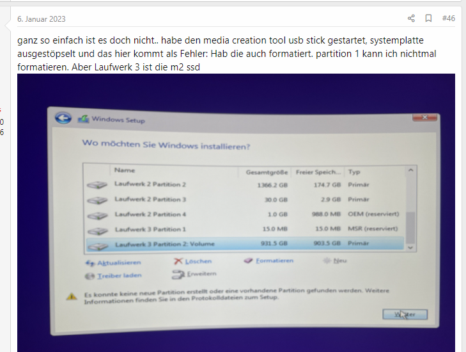Screen dimensions: 466x352
Task: Click the 903.5 GB free space cell
Action: [x=327, y=243]
